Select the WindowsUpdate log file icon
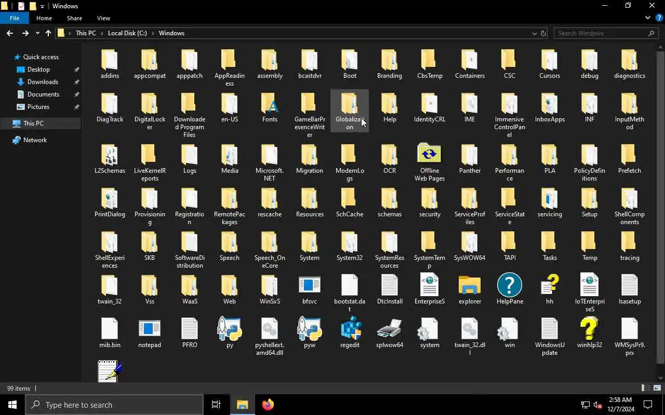This screenshot has height=415, width=665. pyautogui.click(x=550, y=329)
